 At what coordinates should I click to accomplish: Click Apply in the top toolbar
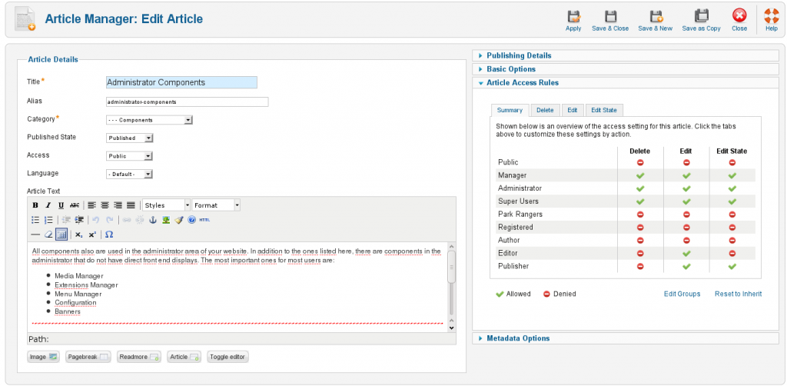pyautogui.click(x=573, y=20)
